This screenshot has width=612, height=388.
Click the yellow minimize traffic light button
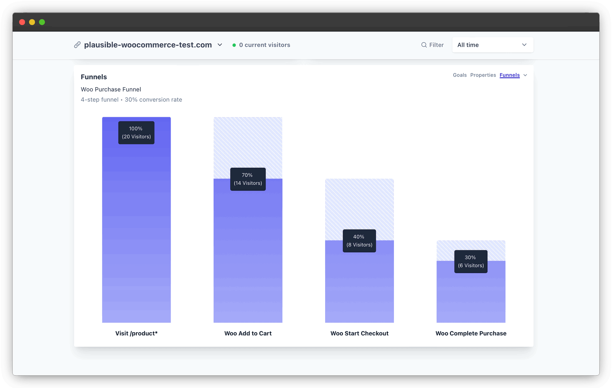32,22
